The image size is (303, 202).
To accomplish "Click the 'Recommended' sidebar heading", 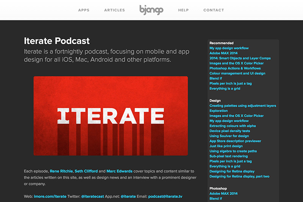I will click(x=222, y=43).
